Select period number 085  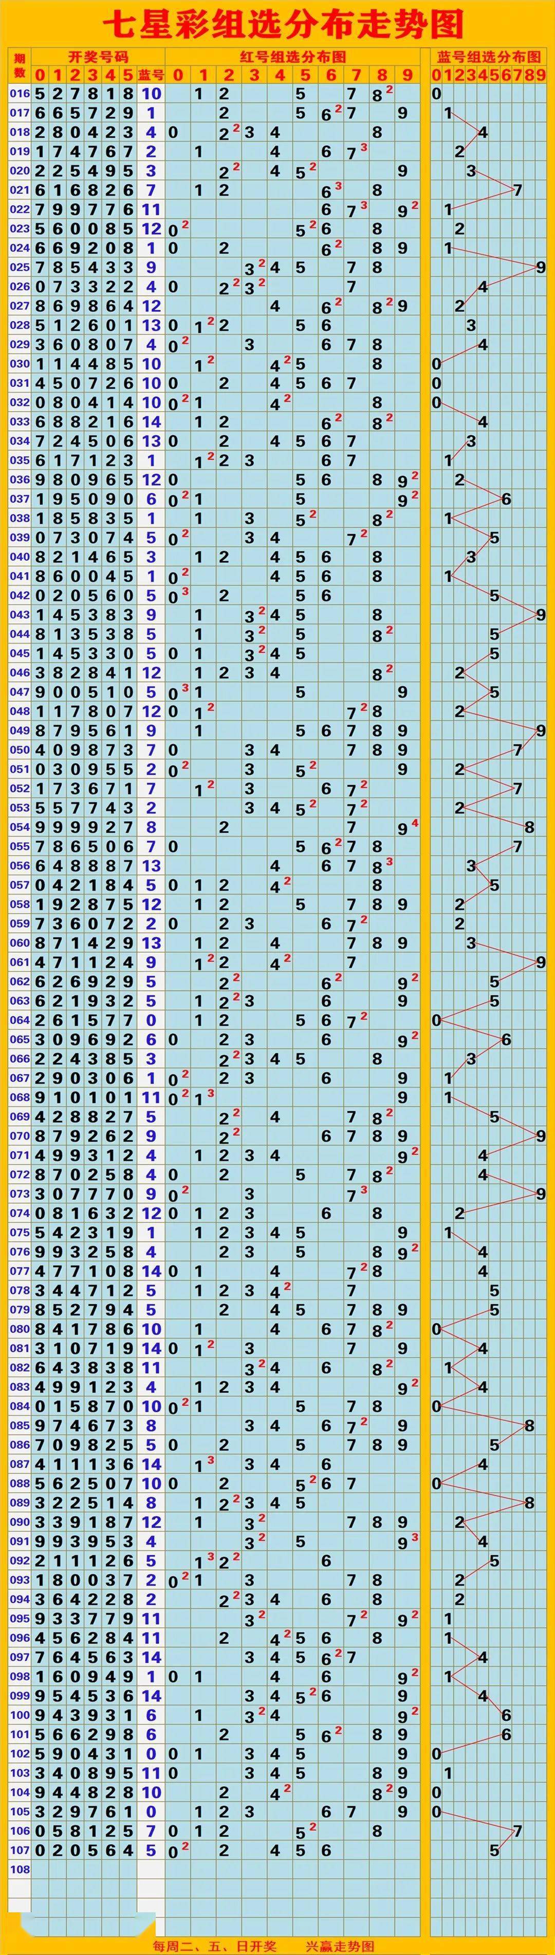[20, 1425]
